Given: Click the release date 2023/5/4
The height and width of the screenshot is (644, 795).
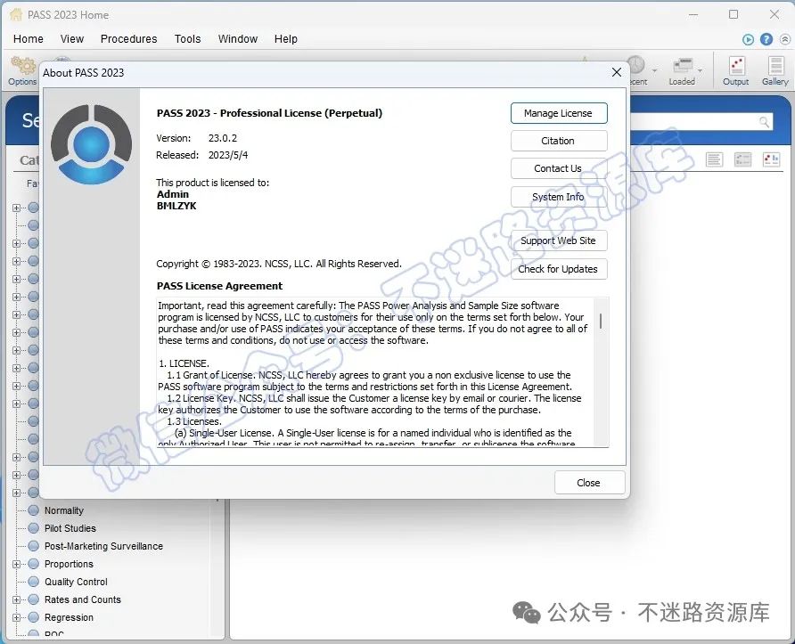Looking at the screenshot, I should point(228,155).
